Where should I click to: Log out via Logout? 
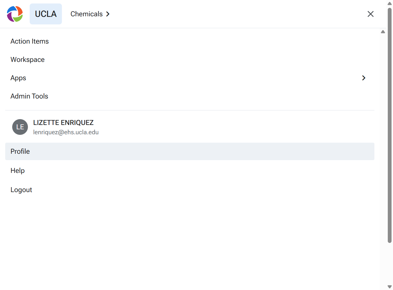click(x=190, y=190)
